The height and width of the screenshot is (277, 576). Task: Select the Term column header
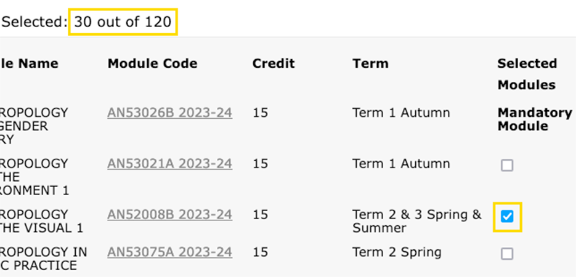370,63
